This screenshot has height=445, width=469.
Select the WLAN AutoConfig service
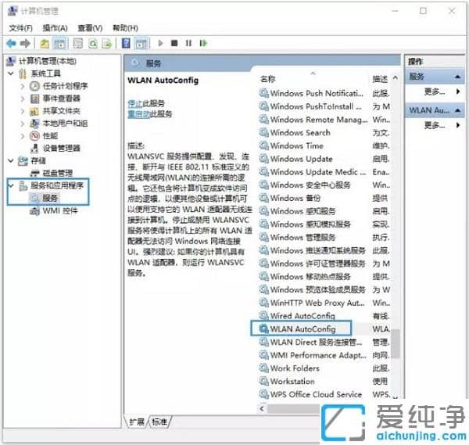pos(297,329)
